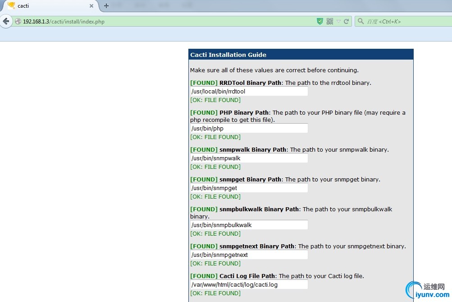Click the search magnifier icon
Screen dimensions: 452x302
point(361,21)
